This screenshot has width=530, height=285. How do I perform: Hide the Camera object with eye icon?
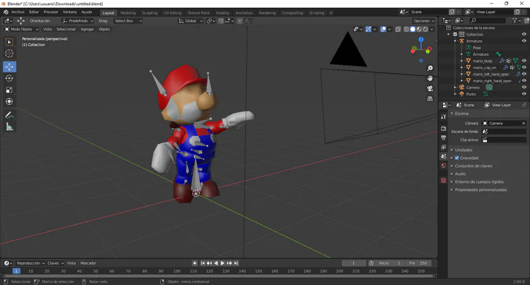(x=524, y=87)
